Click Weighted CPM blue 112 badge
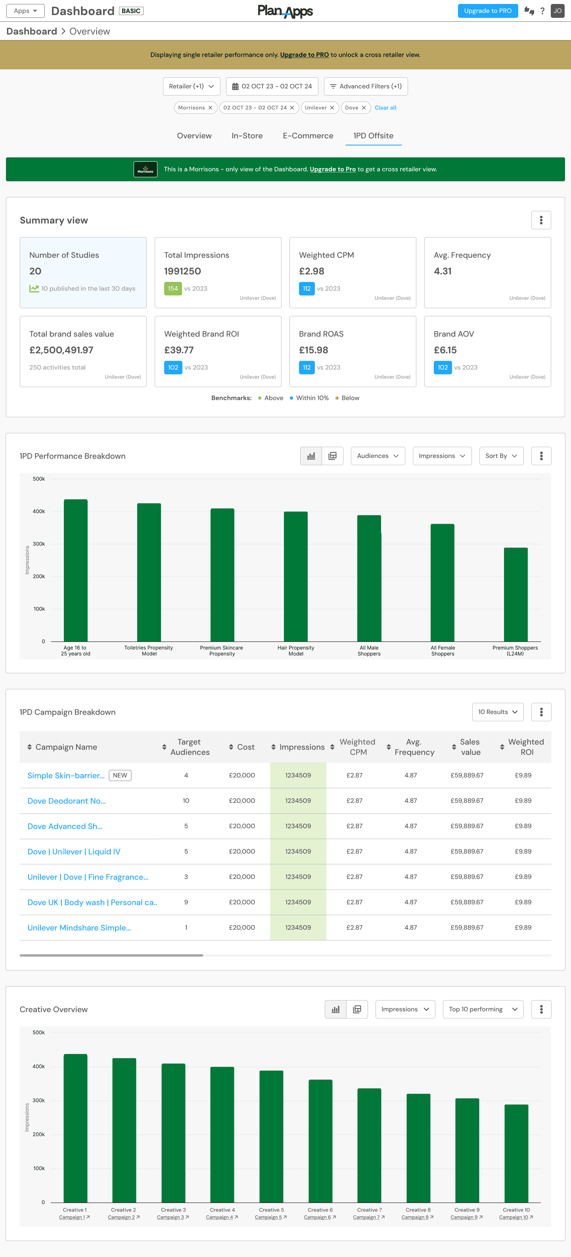Viewport: 571px width, 1257px height. pos(307,289)
